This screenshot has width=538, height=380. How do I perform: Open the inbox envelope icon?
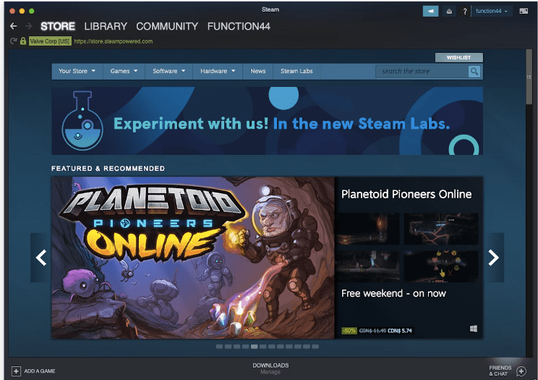coord(449,12)
